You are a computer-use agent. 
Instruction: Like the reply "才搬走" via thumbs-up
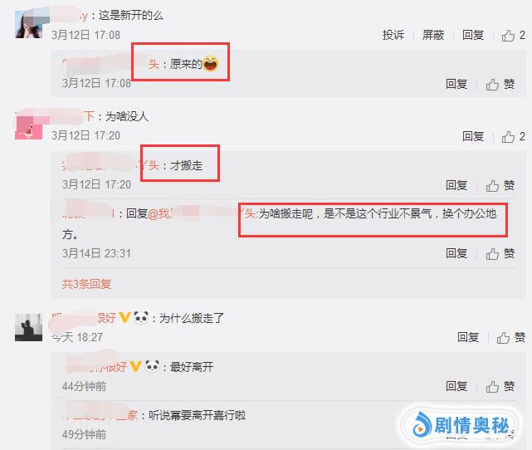pyautogui.click(x=492, y=186)
